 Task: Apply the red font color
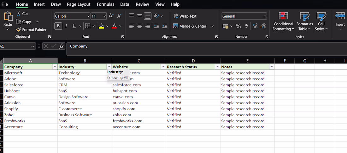click(x=114, y=26)
